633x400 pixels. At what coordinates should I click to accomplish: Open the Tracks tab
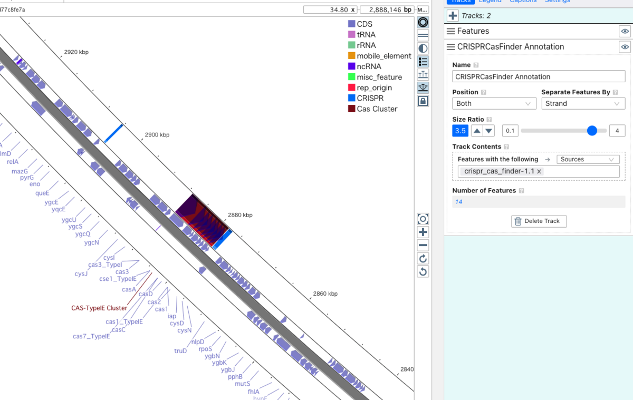click(461, 2)
